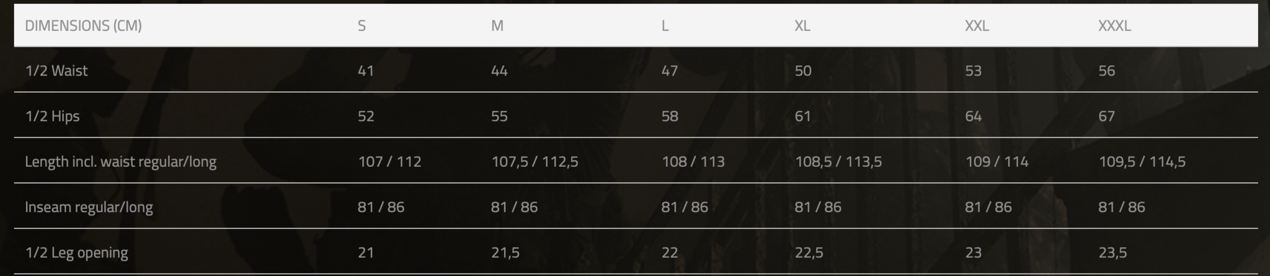Image resolution: width=1270 pixels, height=276 pixels.
Task: Click the XXXL size column header
Action: click(1114, 25)
